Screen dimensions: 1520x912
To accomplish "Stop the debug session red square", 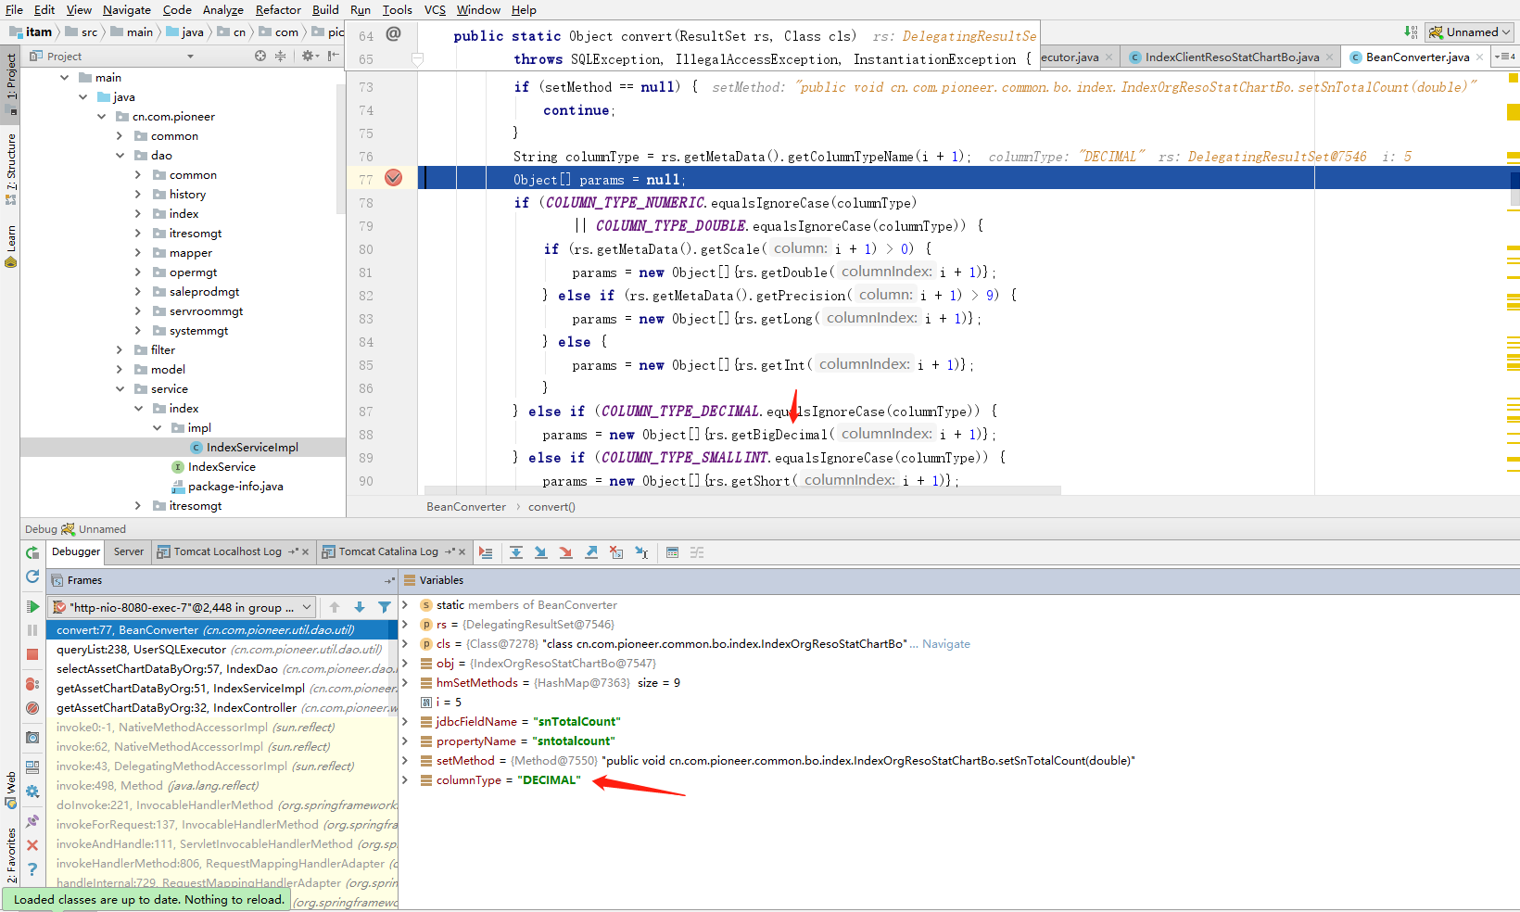I will (x=32, y=654).
